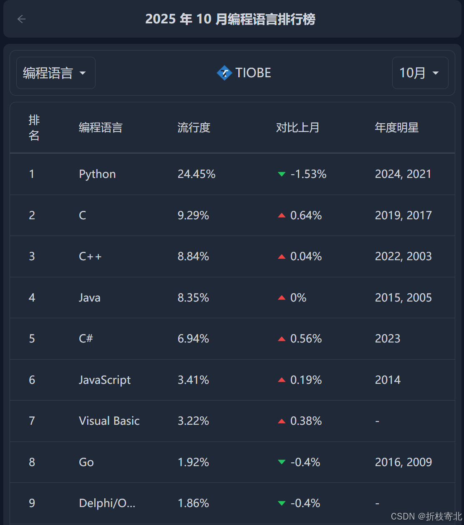Click the 2014 star year

388,380
